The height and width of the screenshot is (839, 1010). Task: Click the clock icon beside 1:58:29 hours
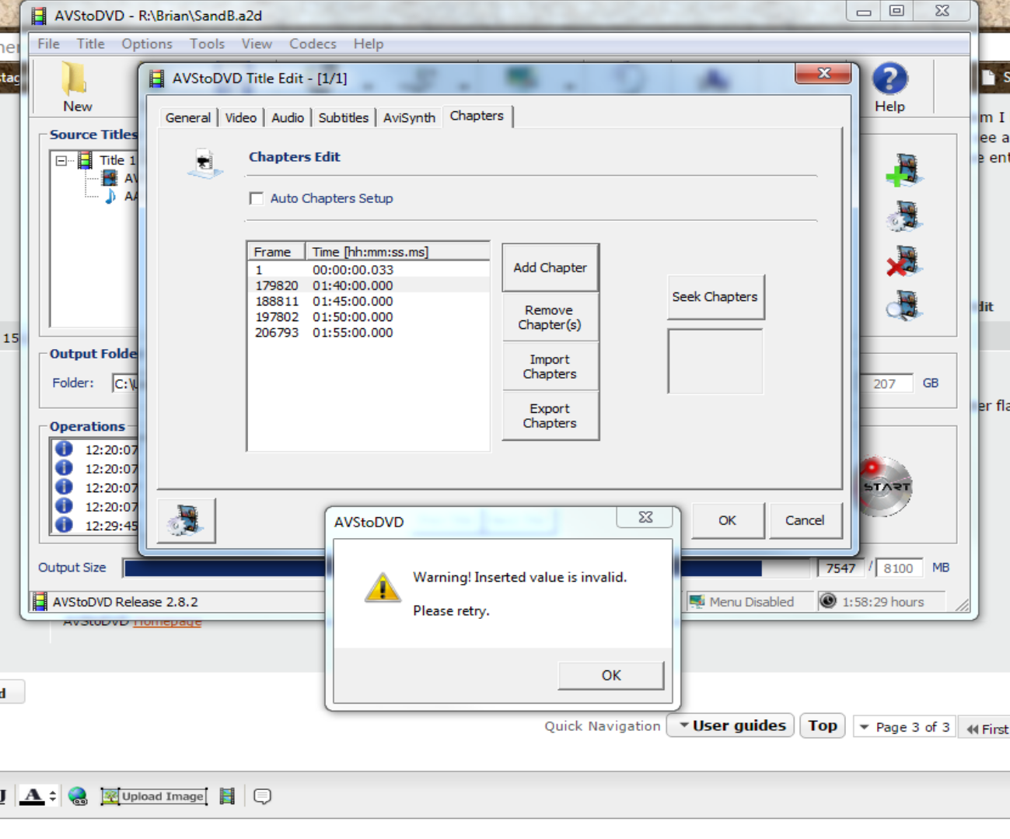(x=828, y=601)
